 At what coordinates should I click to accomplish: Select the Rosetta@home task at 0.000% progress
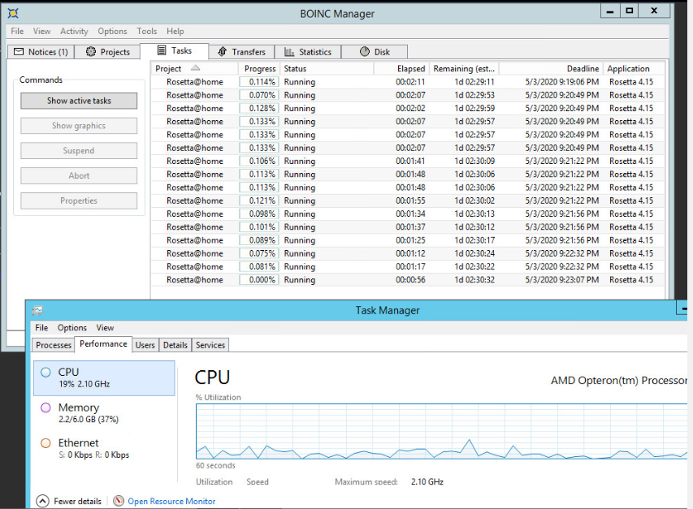[195, 280]
